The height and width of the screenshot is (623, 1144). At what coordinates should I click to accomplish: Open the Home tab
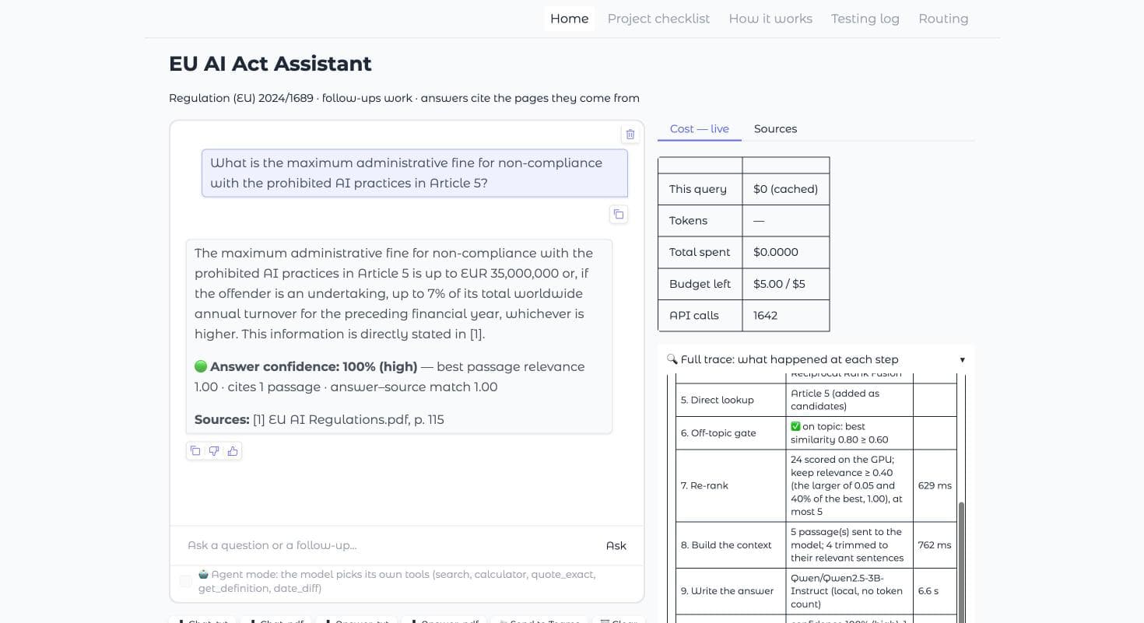click(569, 19)
